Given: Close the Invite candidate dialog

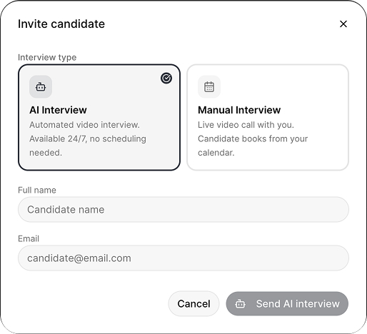Looking at the screenshot, I should [343, 24].
